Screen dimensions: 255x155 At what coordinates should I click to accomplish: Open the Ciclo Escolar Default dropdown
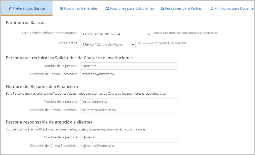[x=115, y=34]
